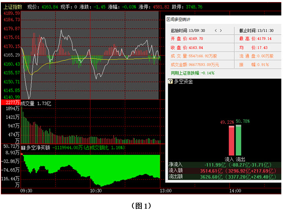Click the 10:30 time axis marker
The image size is (283, 215).
coord(96,191)
